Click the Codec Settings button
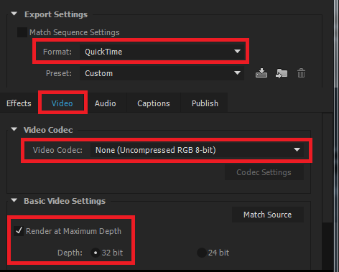339x272 pixels. 264,172
